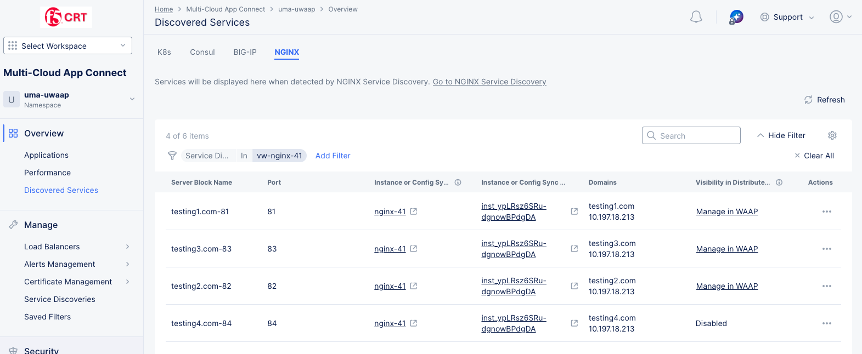
Task: Open external link icon beside nginx-41 in testing1.com-81 row
Action: click(x=414, y=212)
